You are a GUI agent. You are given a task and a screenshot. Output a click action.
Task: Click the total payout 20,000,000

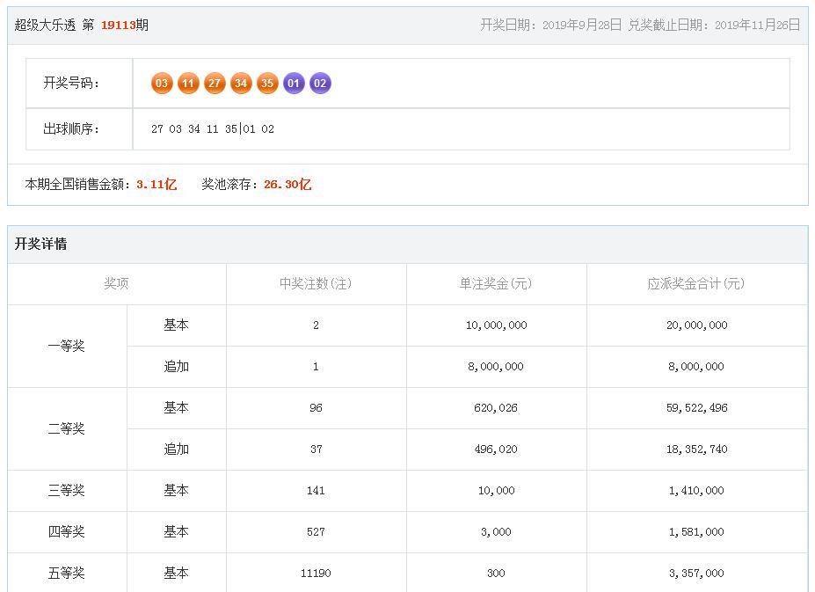click(697, 325)
